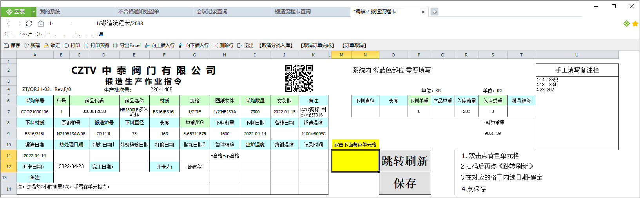Viewport: 640px width, 198px height.
Task: Go back with the left arrow
Action: click(8, 24)
